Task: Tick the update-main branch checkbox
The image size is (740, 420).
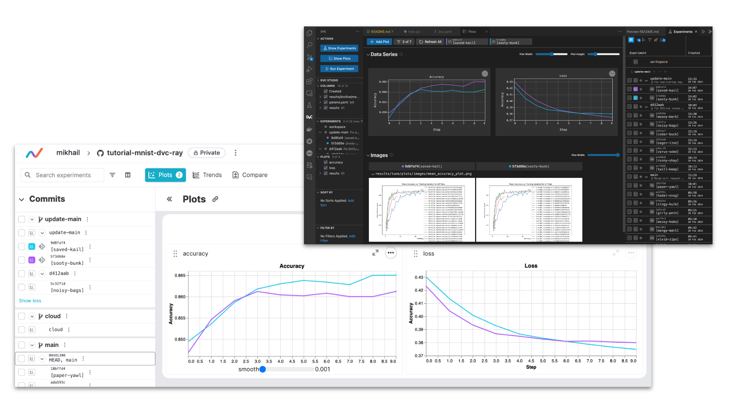Action: 22,219
